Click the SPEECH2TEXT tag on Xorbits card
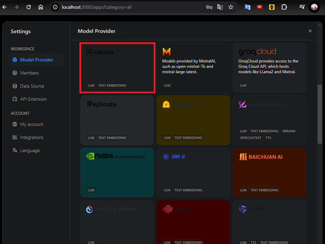 coord(251,138)
